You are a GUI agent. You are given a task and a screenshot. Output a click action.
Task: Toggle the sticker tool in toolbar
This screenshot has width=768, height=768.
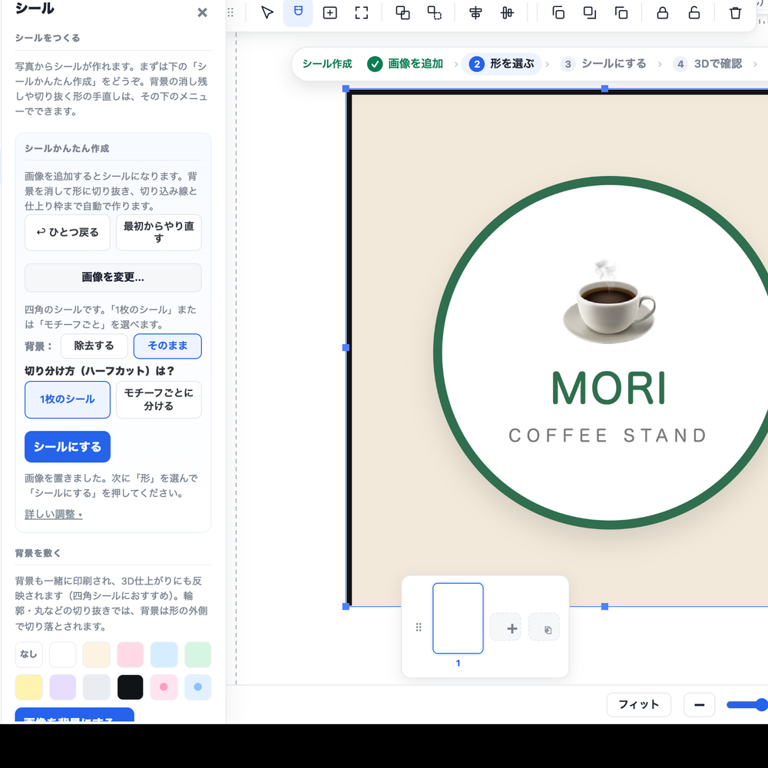(298, 12)
